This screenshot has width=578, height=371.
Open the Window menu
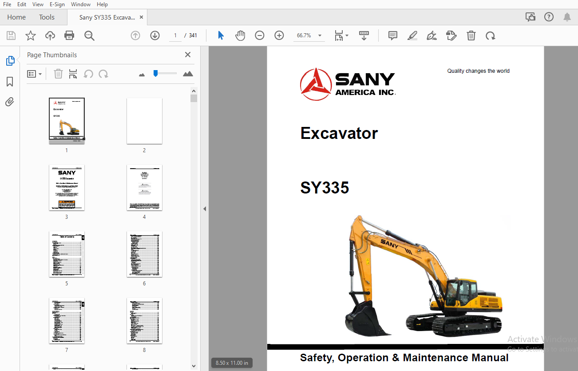pos(81,4)
